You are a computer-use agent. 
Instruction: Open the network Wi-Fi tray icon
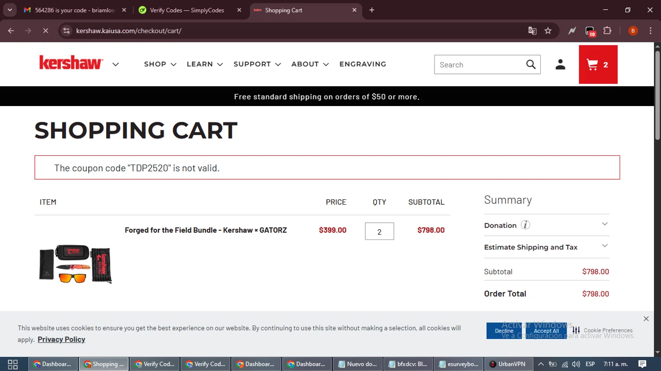564,364
